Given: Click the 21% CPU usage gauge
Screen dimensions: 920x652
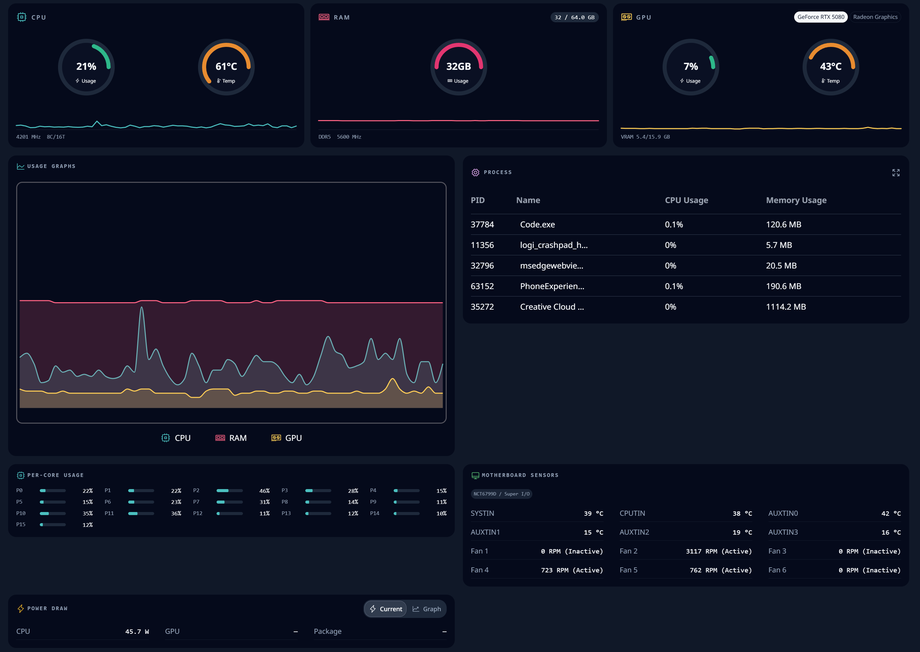Looking at the screenshot, I should pos(86,67).
